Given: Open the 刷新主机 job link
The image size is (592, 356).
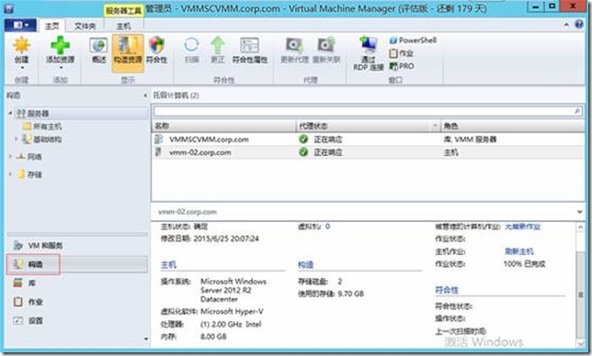Looking at the screenshot, I should [x=519, y=251].
